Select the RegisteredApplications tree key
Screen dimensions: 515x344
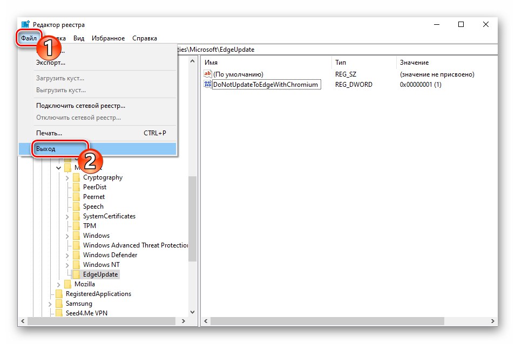coord(98,293)
